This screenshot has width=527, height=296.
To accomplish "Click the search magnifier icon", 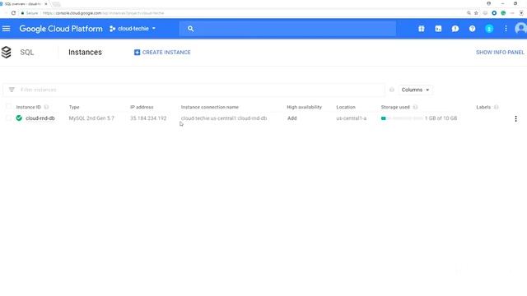I will click(x=190, y=29).
